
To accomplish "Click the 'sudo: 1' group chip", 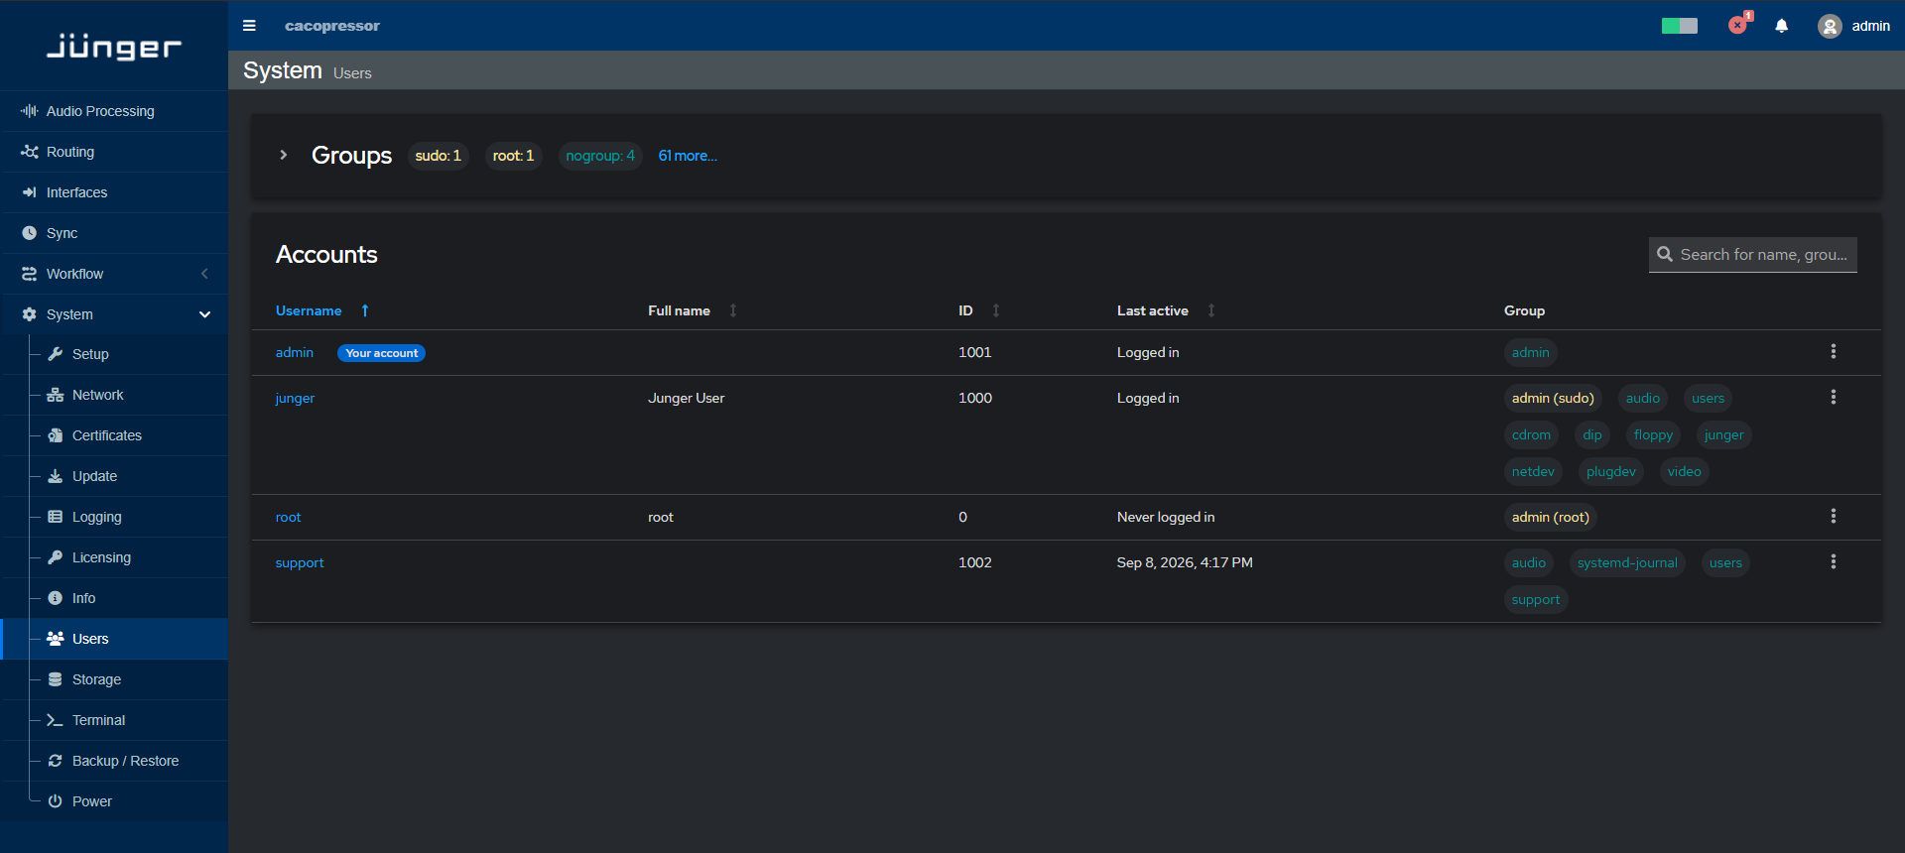I will pos(438,156).
